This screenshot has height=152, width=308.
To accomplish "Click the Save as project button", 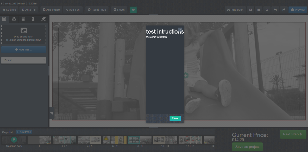I will tap(247, 147).
